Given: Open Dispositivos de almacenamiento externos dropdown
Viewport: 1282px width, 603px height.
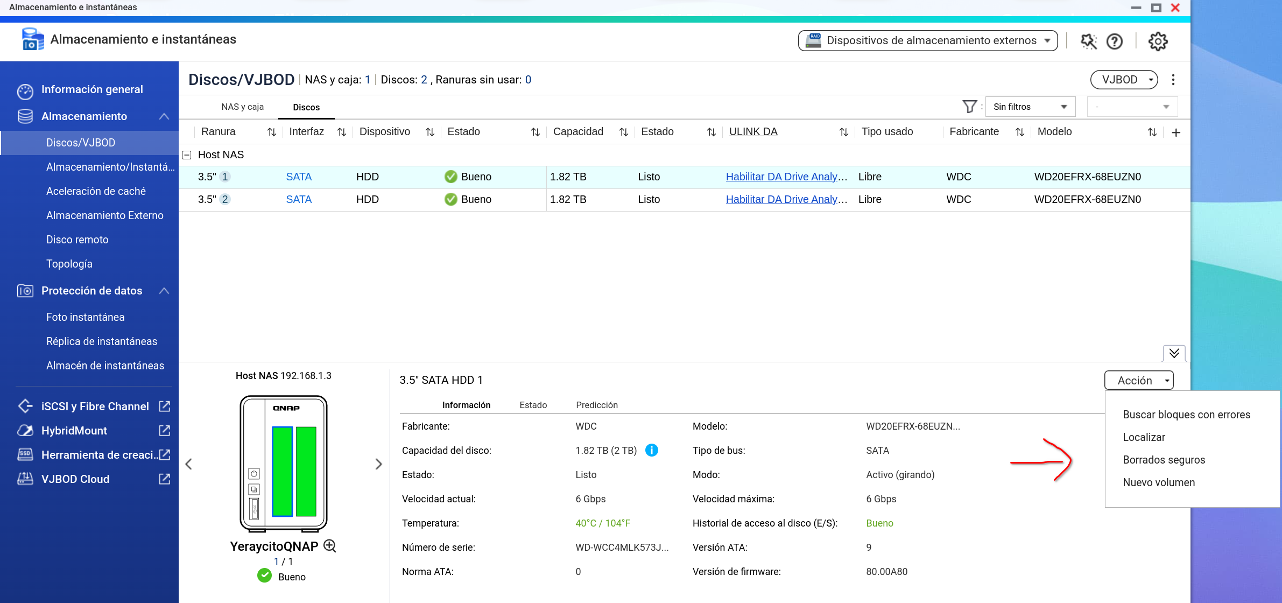Looking at the screenshot, I should [x=927, y=41].
